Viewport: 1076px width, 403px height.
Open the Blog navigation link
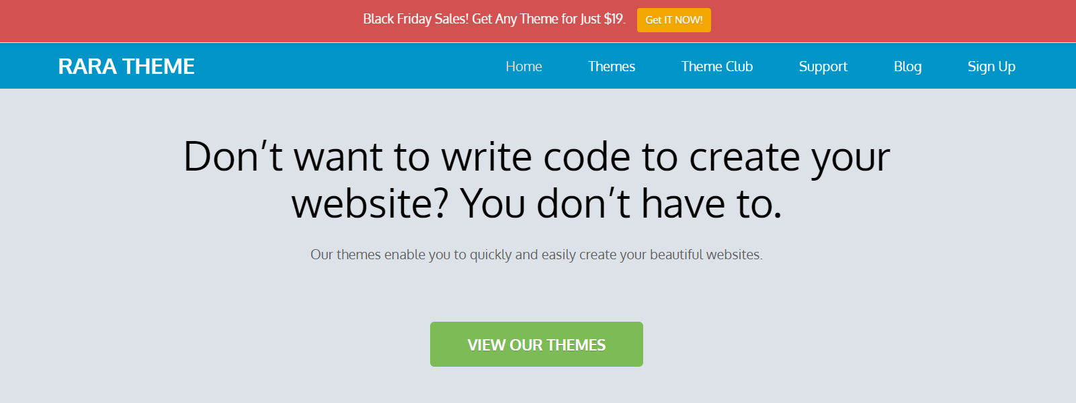pos(907,66)
